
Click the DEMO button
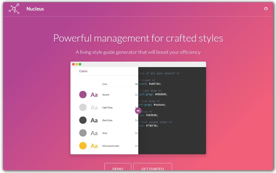(x=117, y=169)
